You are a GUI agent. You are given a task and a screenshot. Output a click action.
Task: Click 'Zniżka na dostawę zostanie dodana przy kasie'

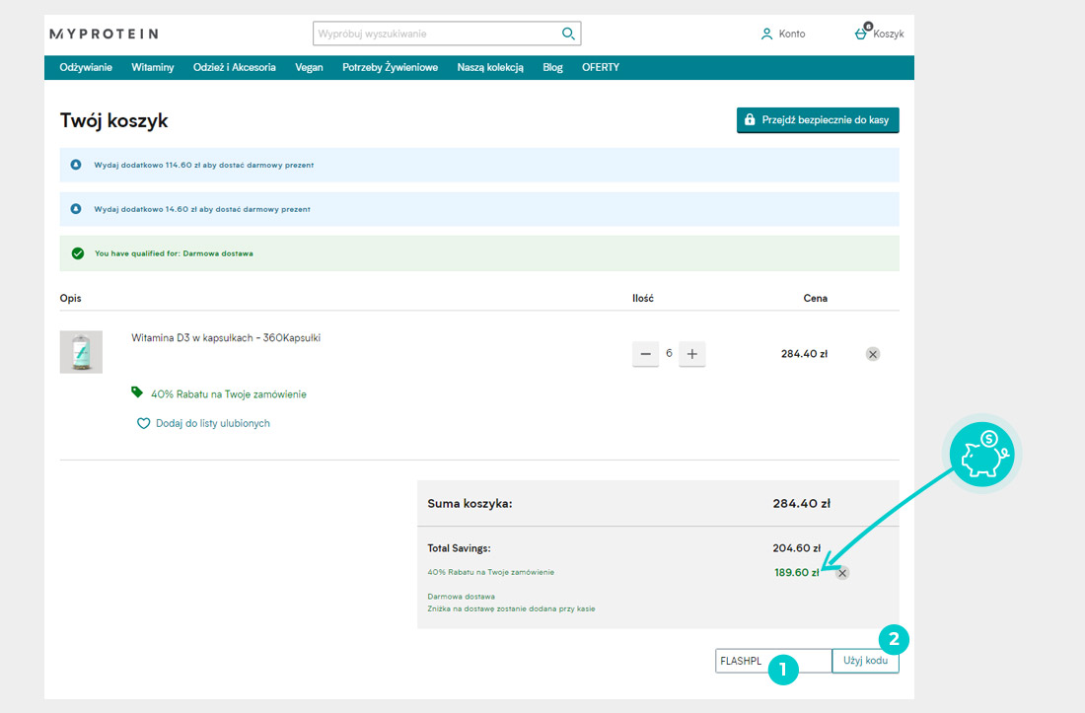(511, 608)
